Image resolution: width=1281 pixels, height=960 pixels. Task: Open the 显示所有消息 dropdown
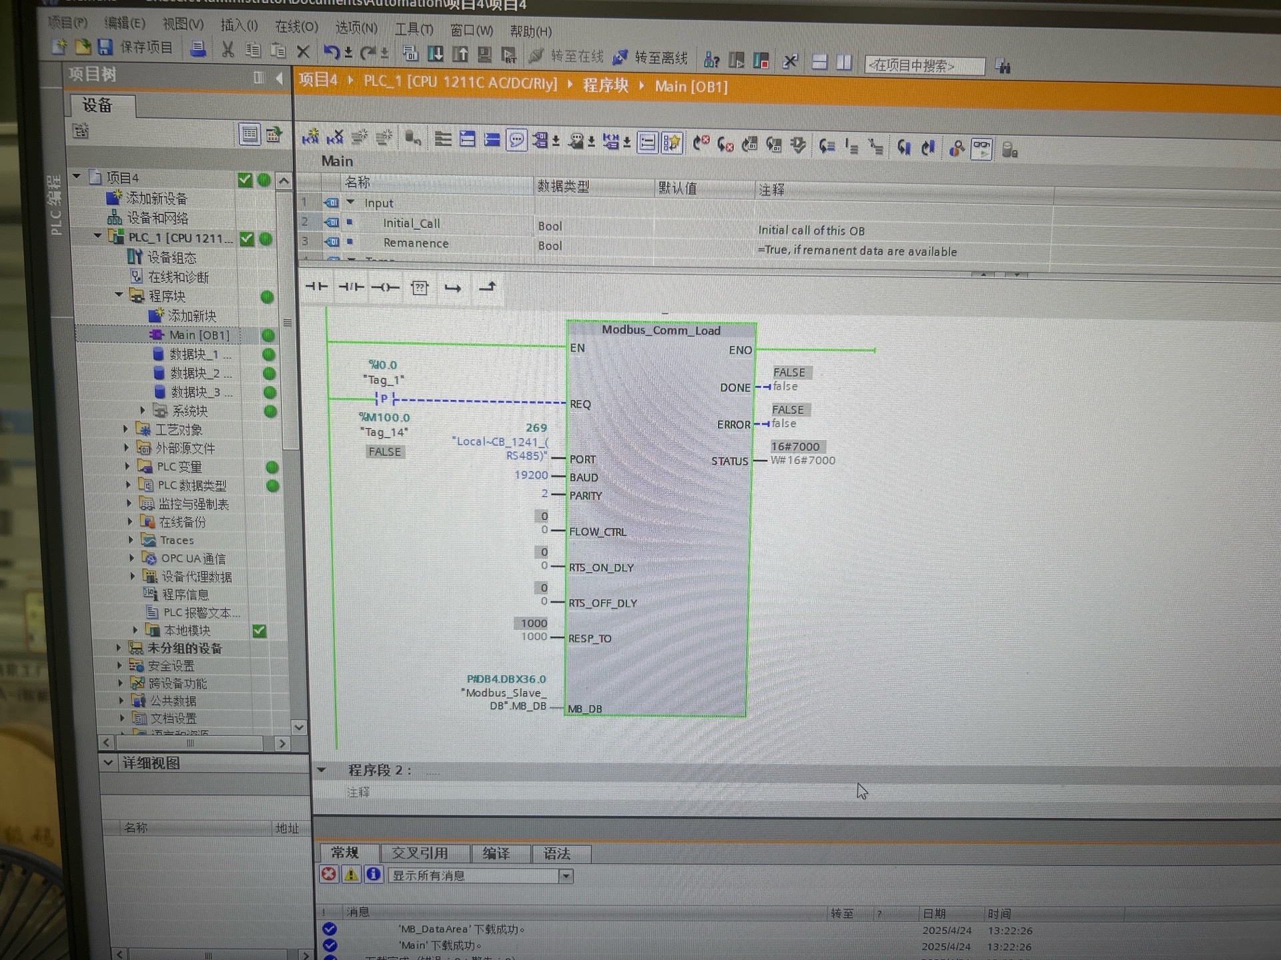566,876
